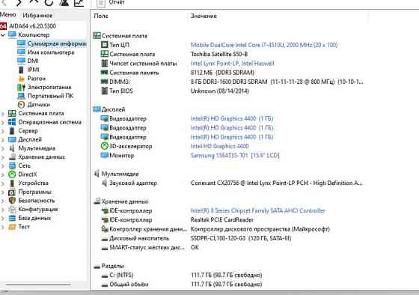Expand the Мультимедиа tree node
419x295 pixels.
[x=3, y=148]
